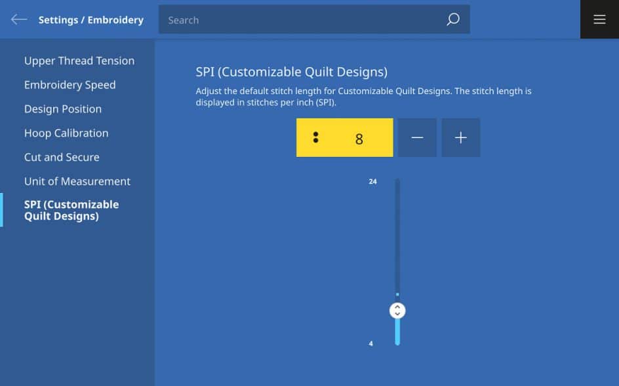The height and width of the screenshot is (386, 619).
Task: Click the two-dot icon in the yellow field
Action: (316, 137)
